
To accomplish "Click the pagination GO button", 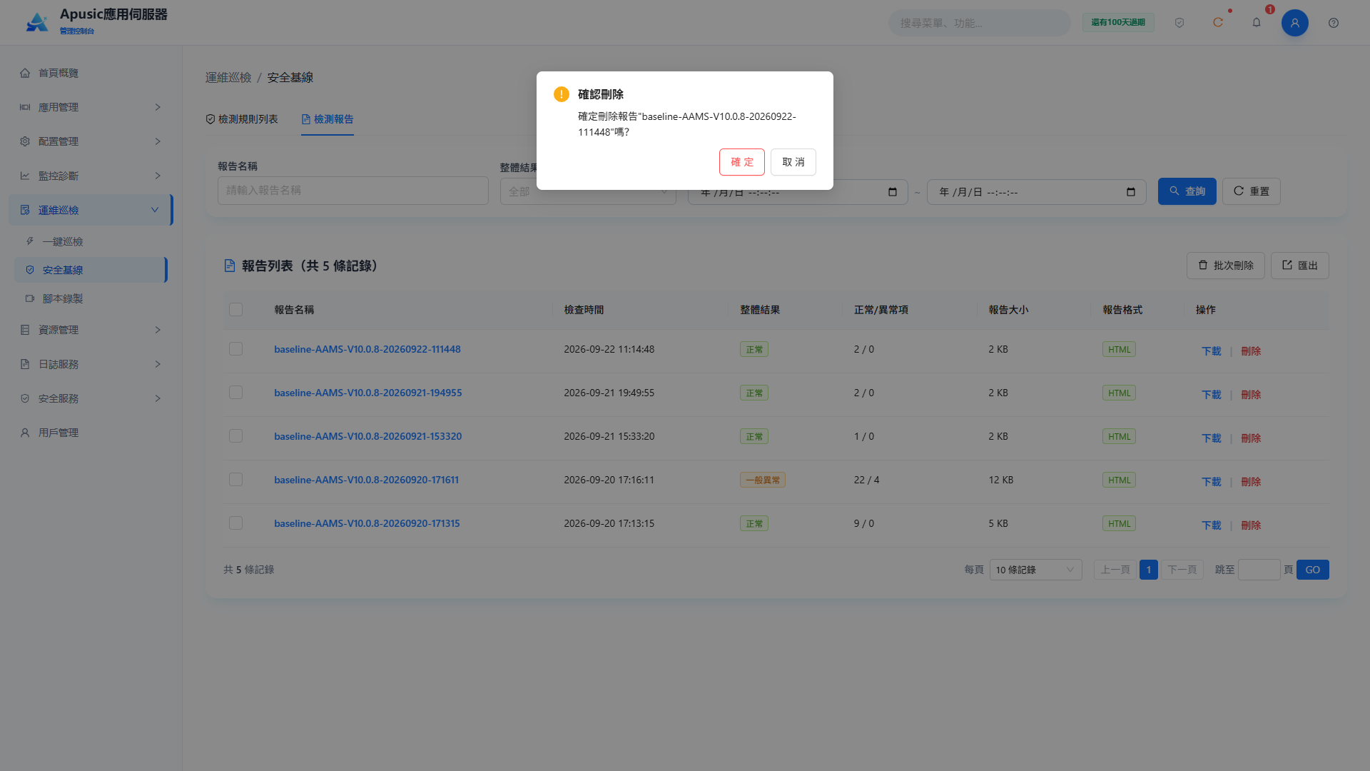I will click(1312, 570).
